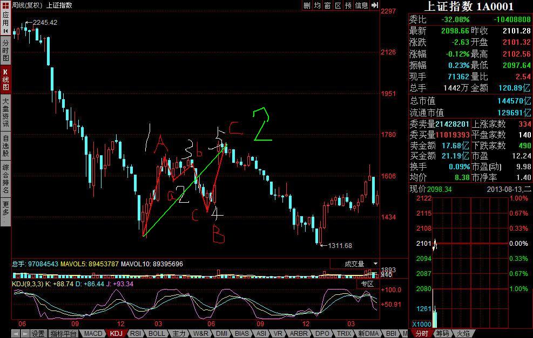Open the 周线(复权) period selector label
The image size is (533, 338).
tap(27, 5)
